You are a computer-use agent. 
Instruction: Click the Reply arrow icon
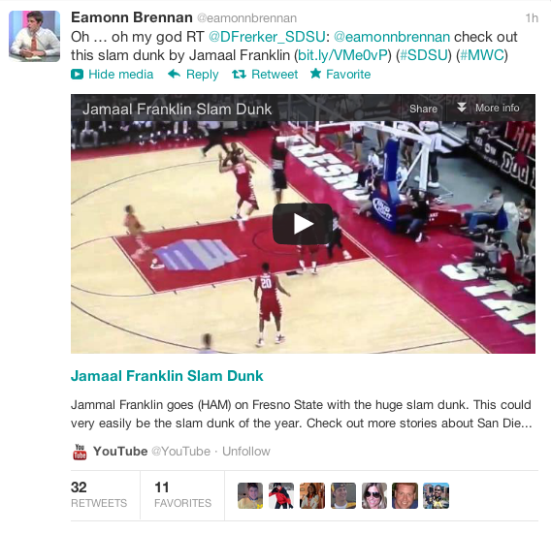pyautogui.click(x=174, y=74)
